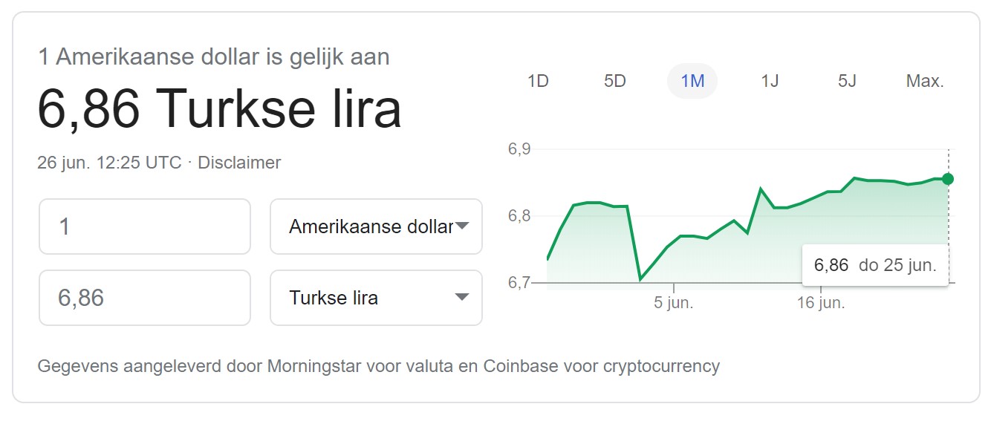Click the dollar amount input field
The height and width of the screenshot is (424, 991).
(145, 226)
